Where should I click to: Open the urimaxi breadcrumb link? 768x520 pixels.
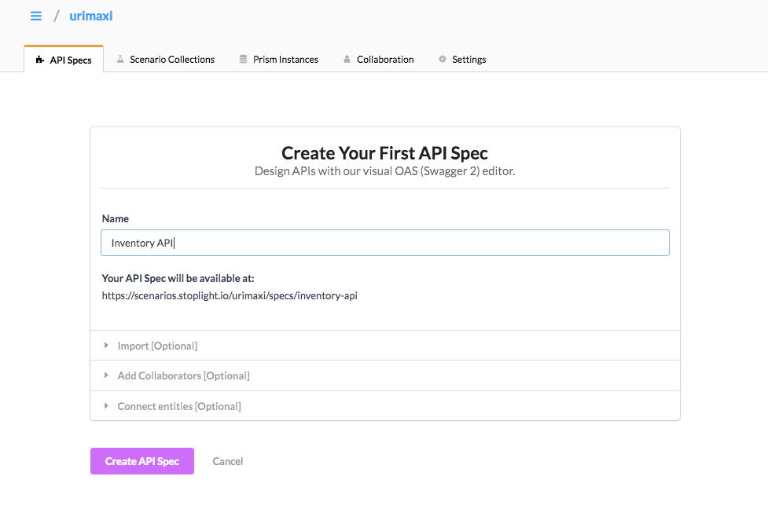tap(90, 16)
